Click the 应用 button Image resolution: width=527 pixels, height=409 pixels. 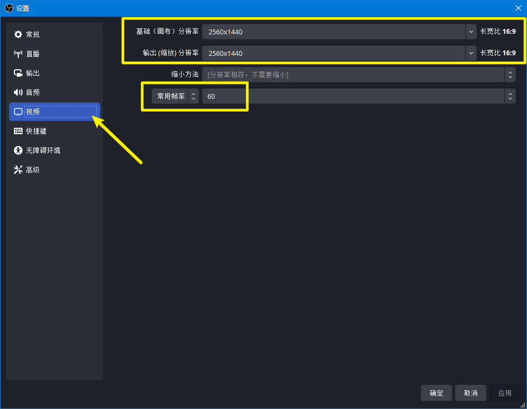[504, 393]
